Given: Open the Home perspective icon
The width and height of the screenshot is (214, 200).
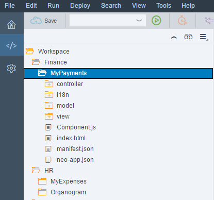Looking at the screenshot, I should pos(11,25).
